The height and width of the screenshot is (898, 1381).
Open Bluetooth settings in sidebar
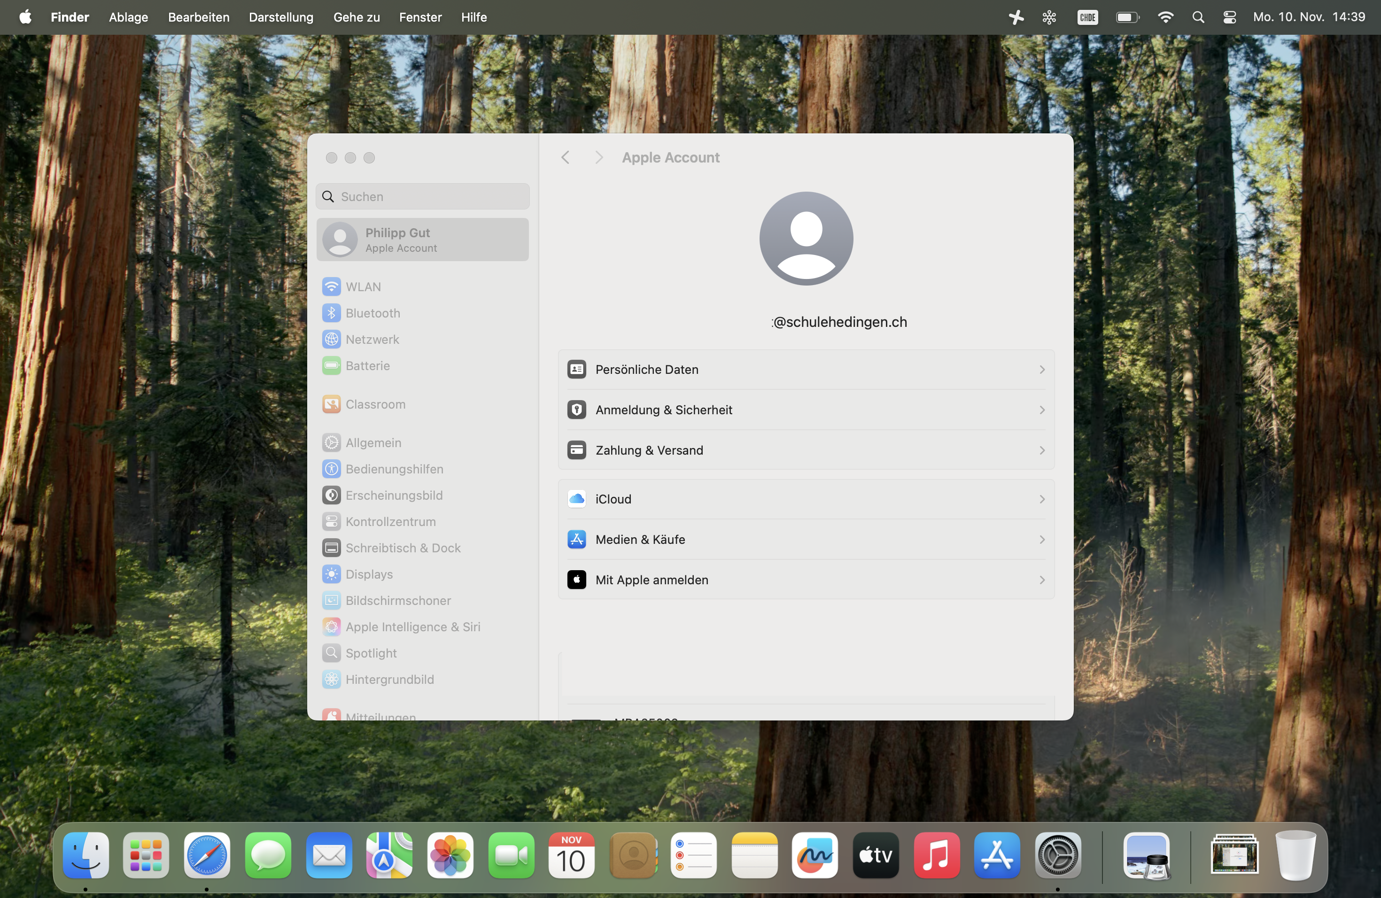tap(372, 313)
